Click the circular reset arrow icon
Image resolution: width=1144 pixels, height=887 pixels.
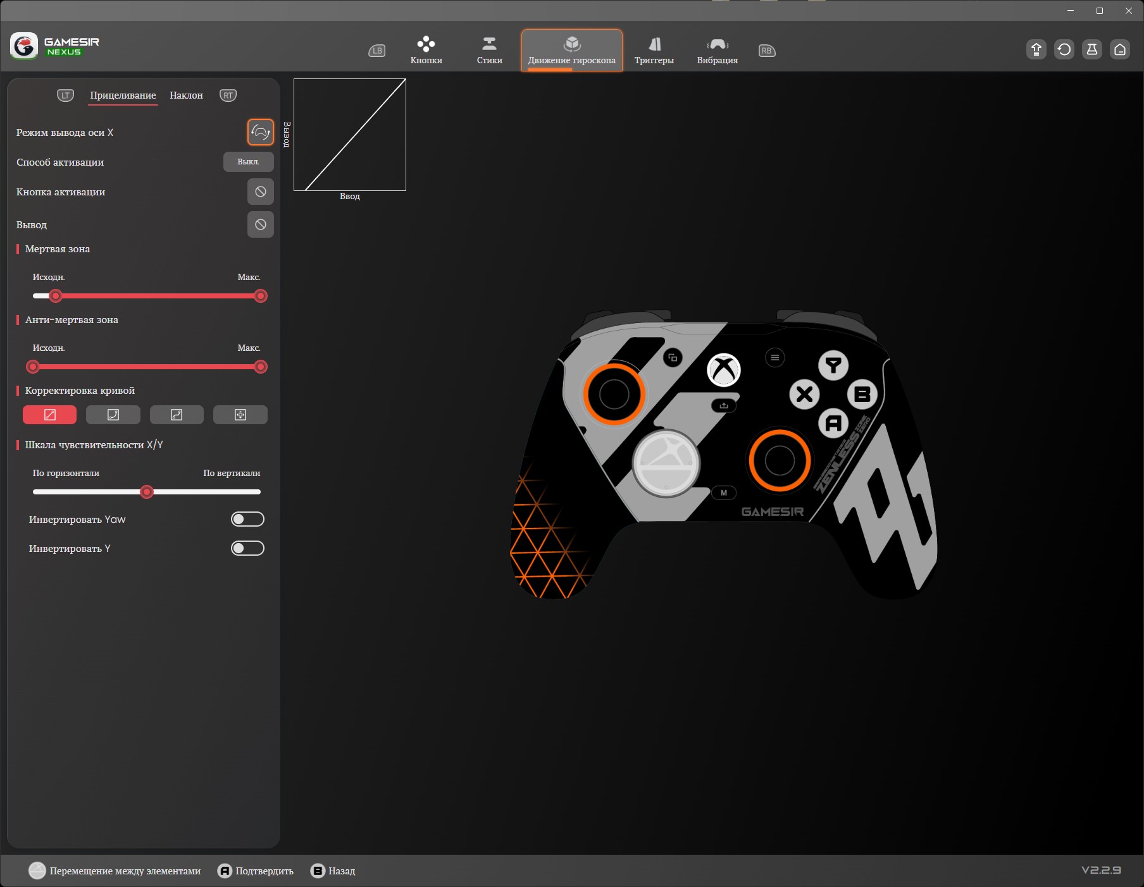coord(1064,49)
